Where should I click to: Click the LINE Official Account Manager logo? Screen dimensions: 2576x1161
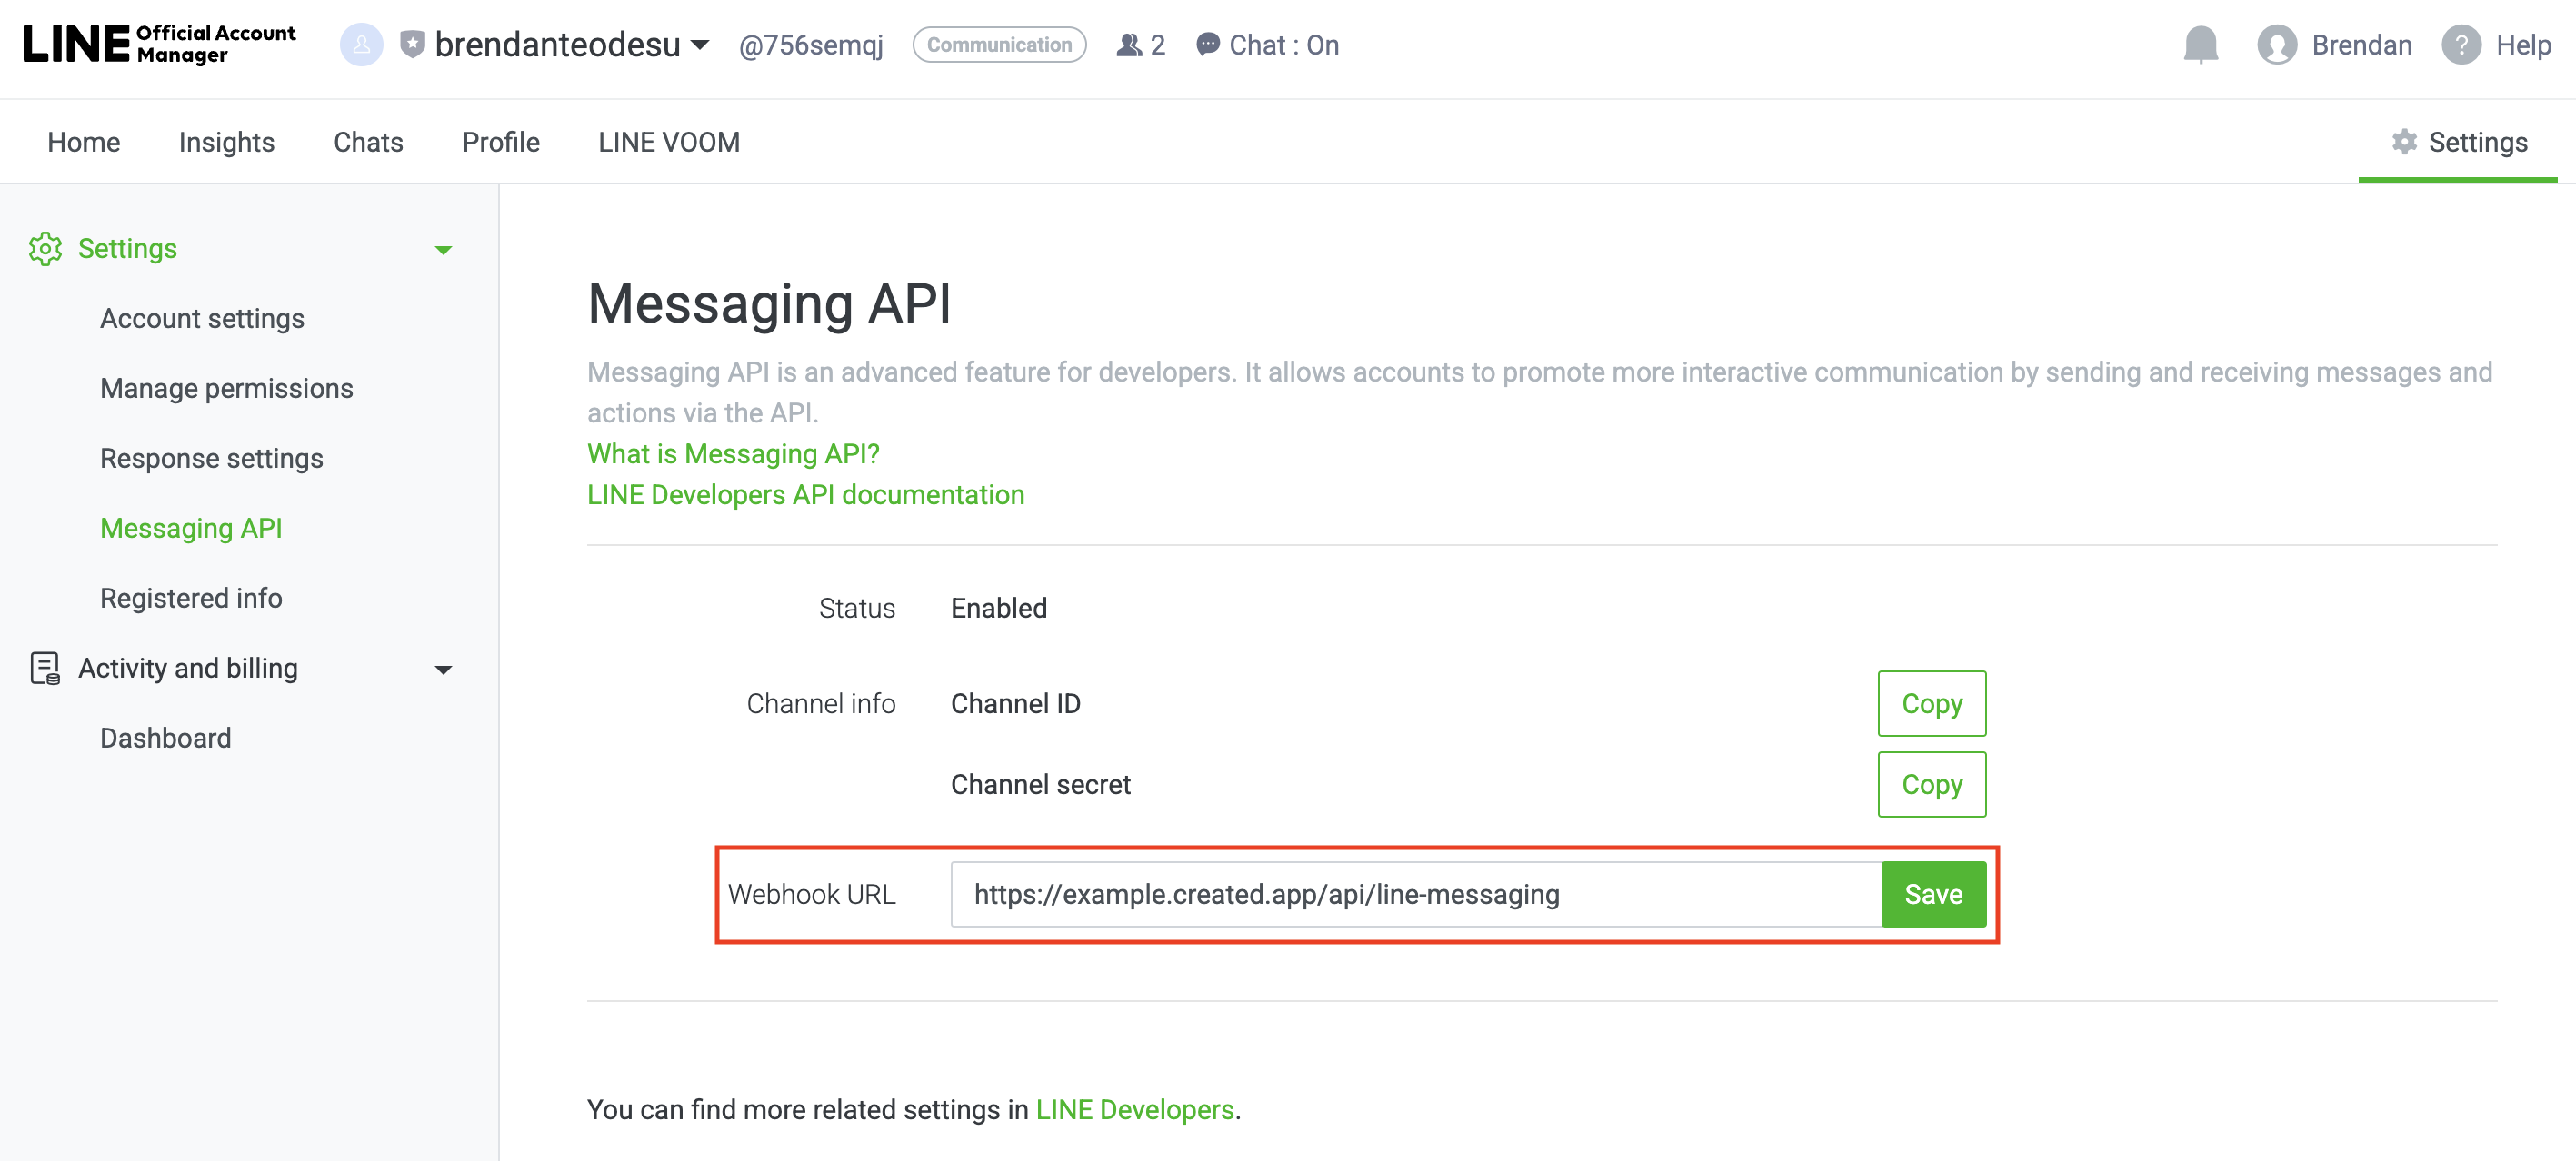point(160,44)
